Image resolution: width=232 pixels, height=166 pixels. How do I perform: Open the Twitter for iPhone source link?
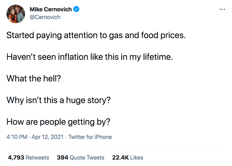(x=90, y=137)
